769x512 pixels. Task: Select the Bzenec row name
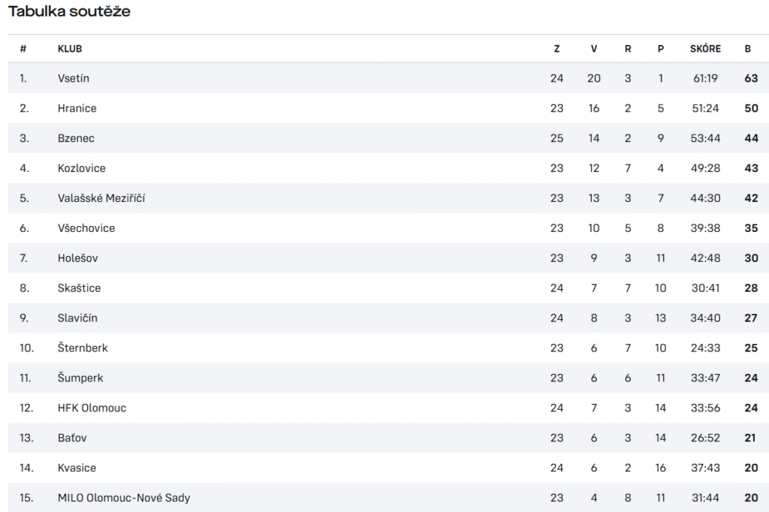coord(76,138)
